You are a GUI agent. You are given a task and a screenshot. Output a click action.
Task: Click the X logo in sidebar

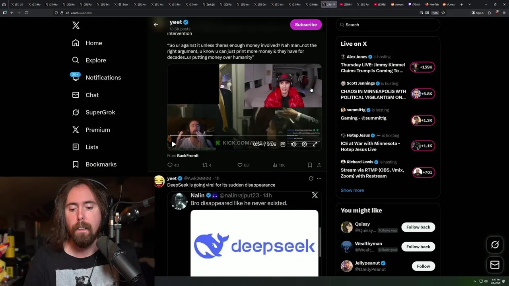pos(76,26)
